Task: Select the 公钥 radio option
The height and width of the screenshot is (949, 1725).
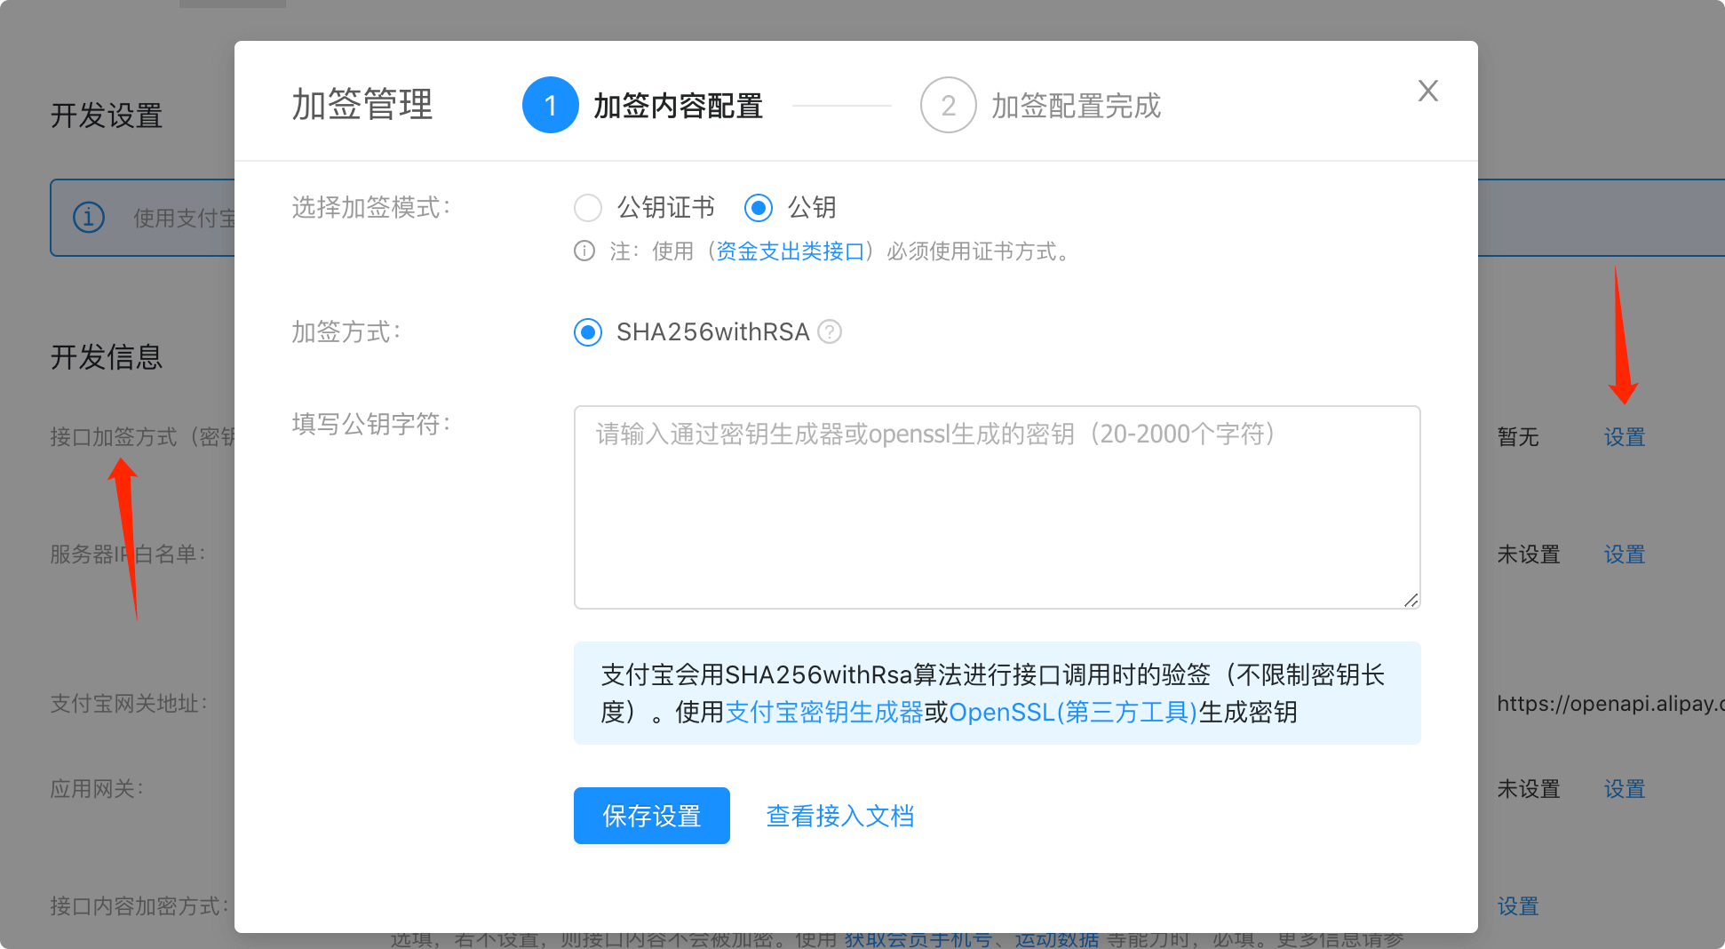Action: [758, 208]
